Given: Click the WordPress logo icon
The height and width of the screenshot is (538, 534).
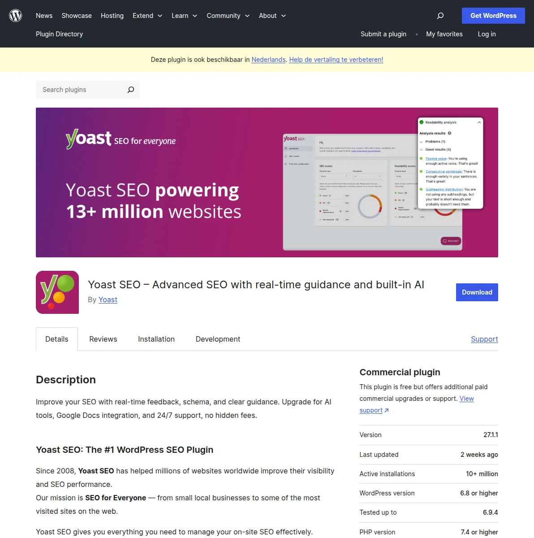Looking at the screenshot, I should pos(15,15).
